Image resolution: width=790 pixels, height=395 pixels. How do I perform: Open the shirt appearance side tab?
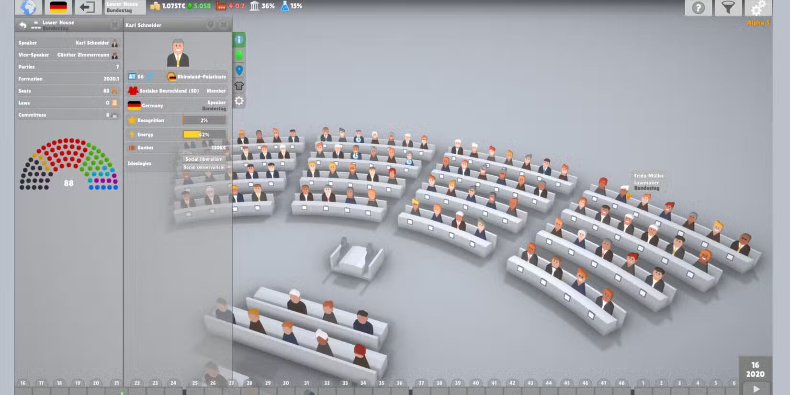point(239,86)
